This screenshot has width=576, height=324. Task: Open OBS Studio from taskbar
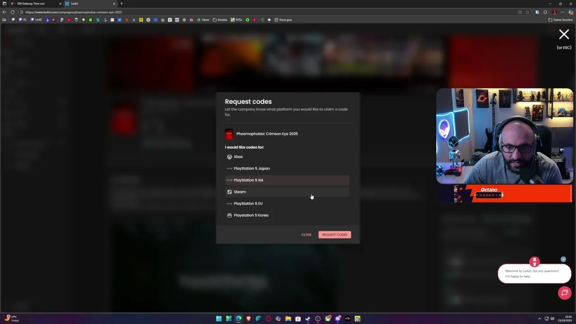click(x=318, y=319)
